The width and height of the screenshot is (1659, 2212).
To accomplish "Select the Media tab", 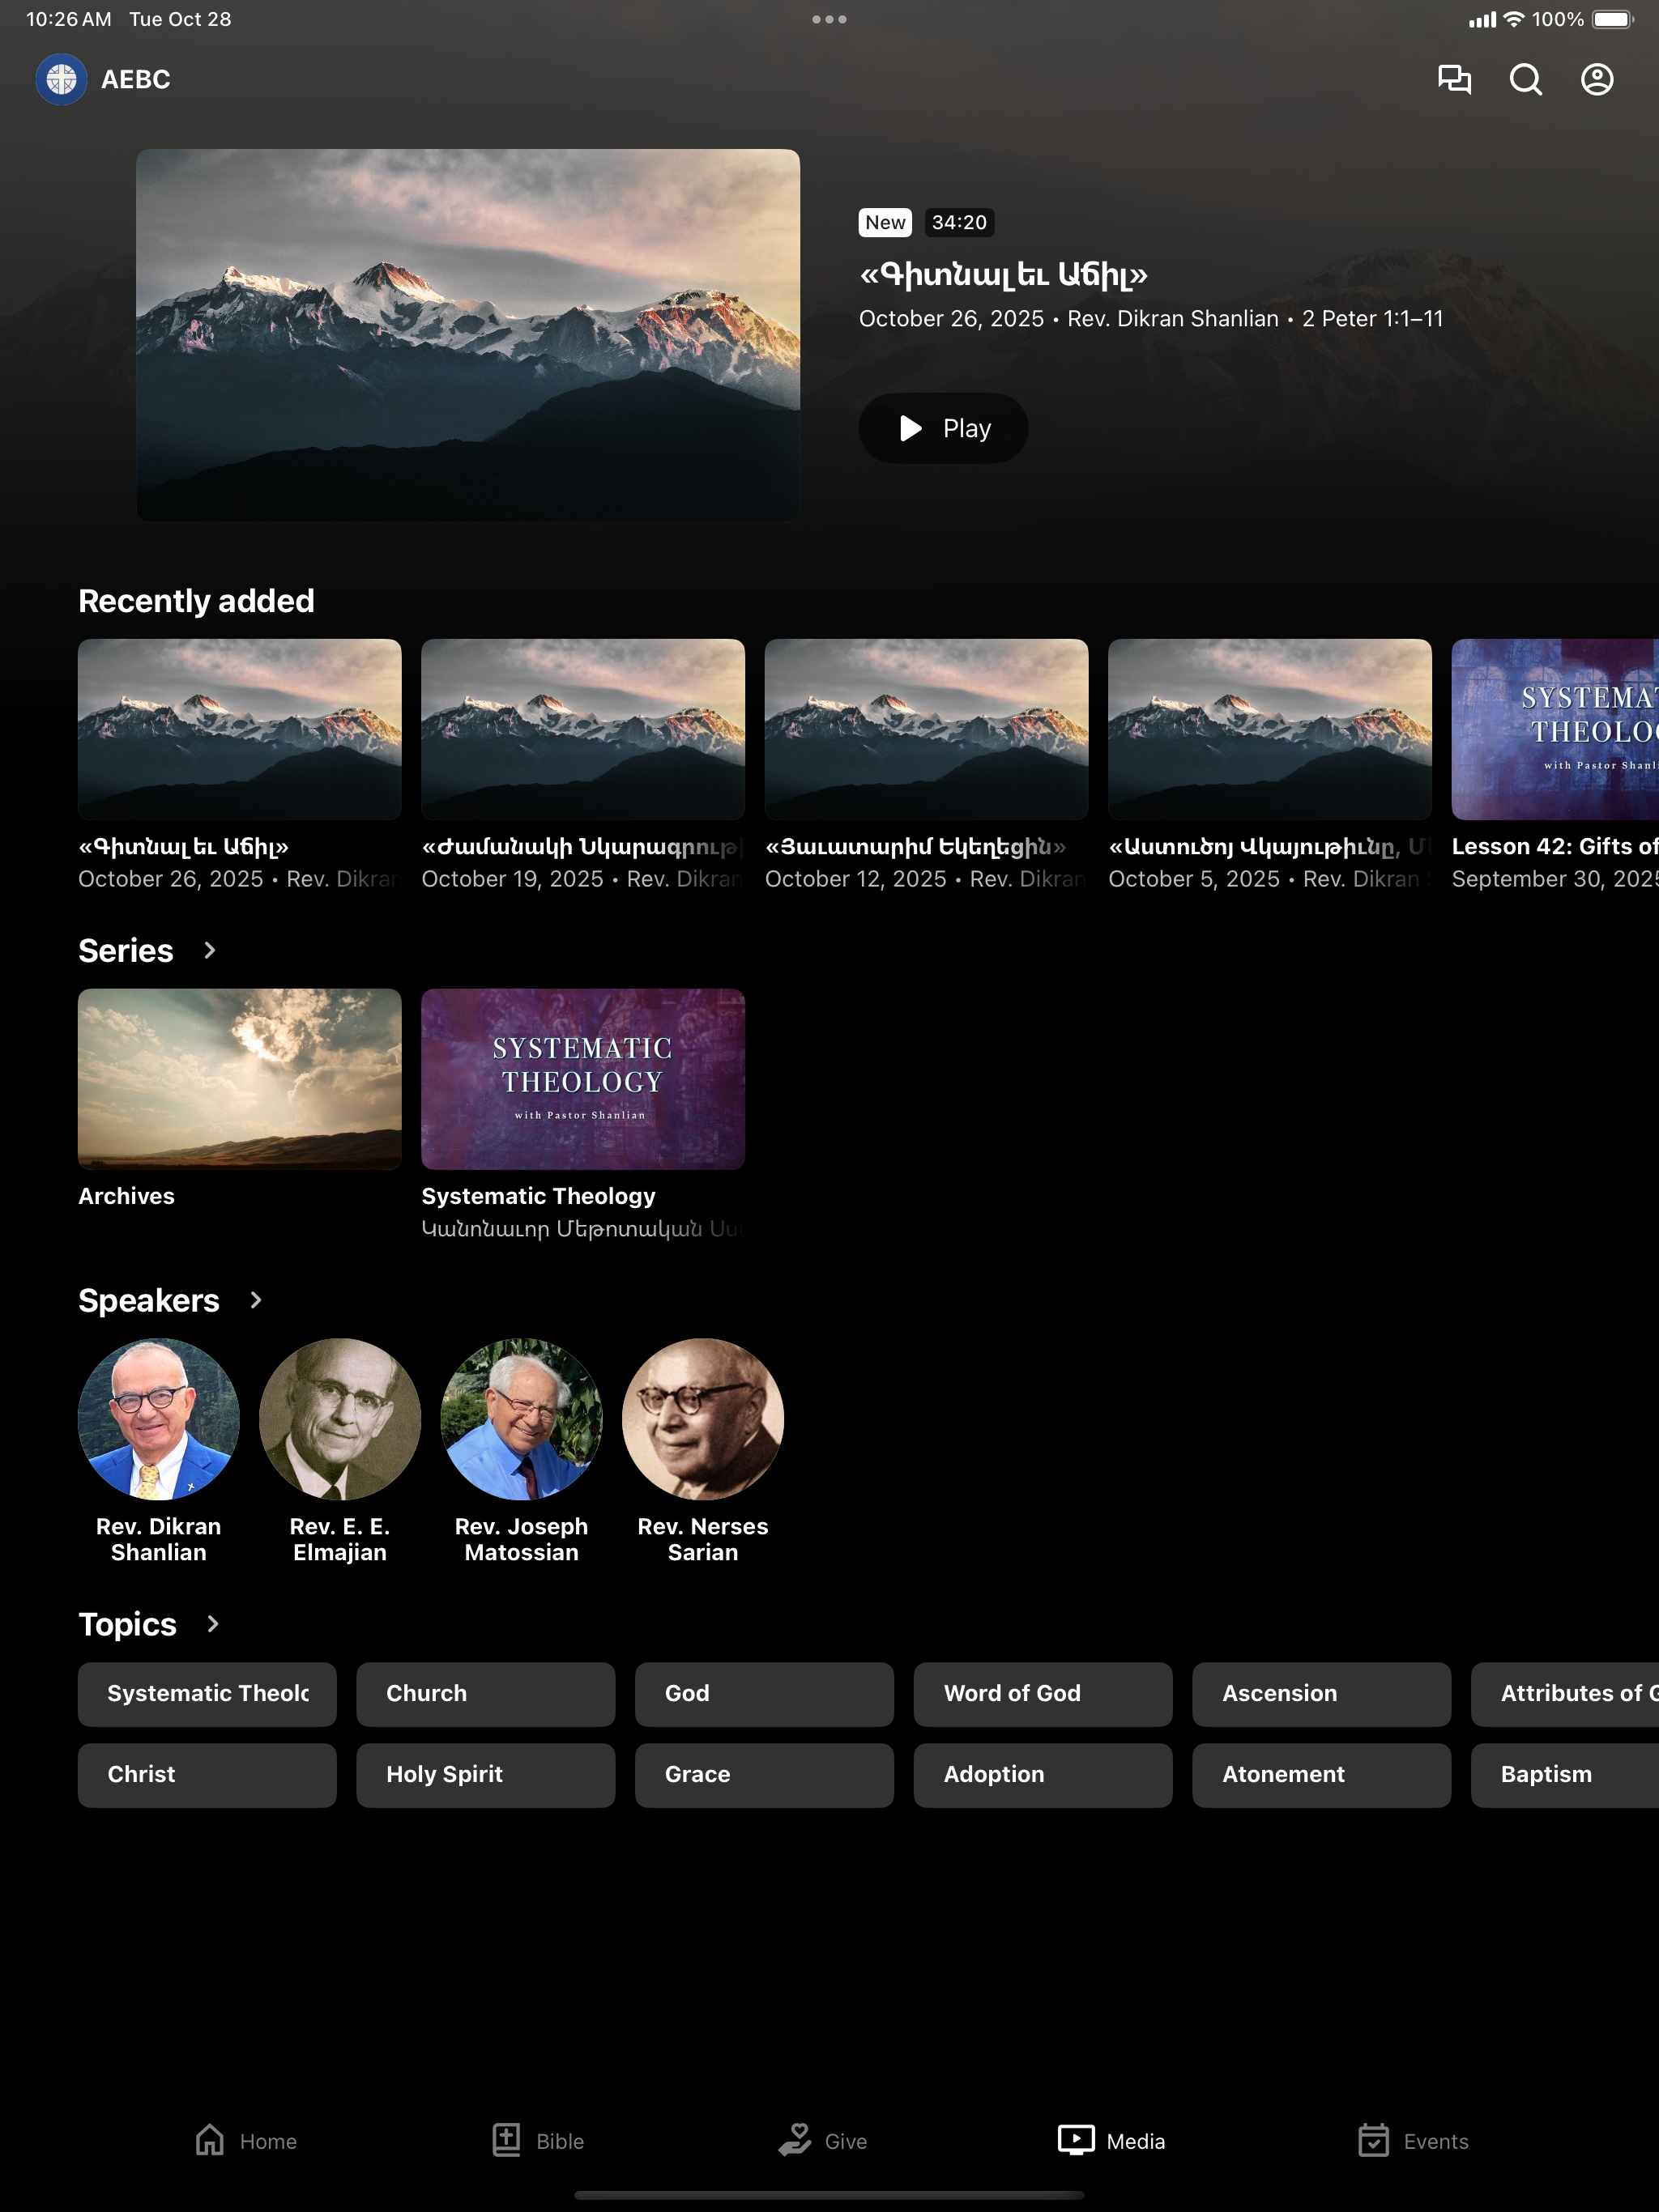I will [1111, 2141].
